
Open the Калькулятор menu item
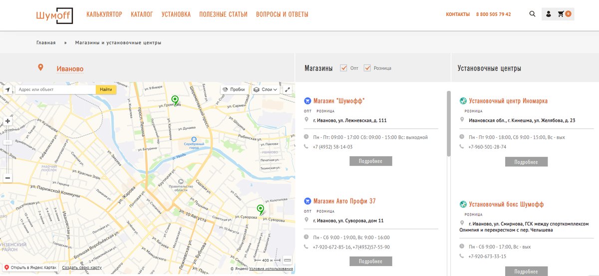[x=104, y=14]
